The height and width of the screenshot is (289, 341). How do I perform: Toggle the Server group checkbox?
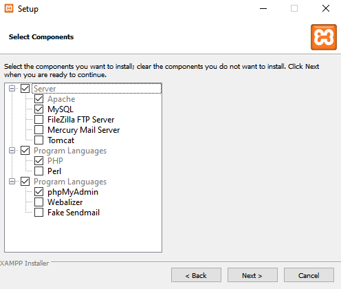[25, 89]
